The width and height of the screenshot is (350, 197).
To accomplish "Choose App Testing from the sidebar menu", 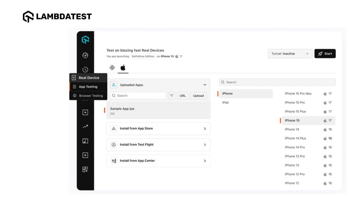I will point(88,86).
